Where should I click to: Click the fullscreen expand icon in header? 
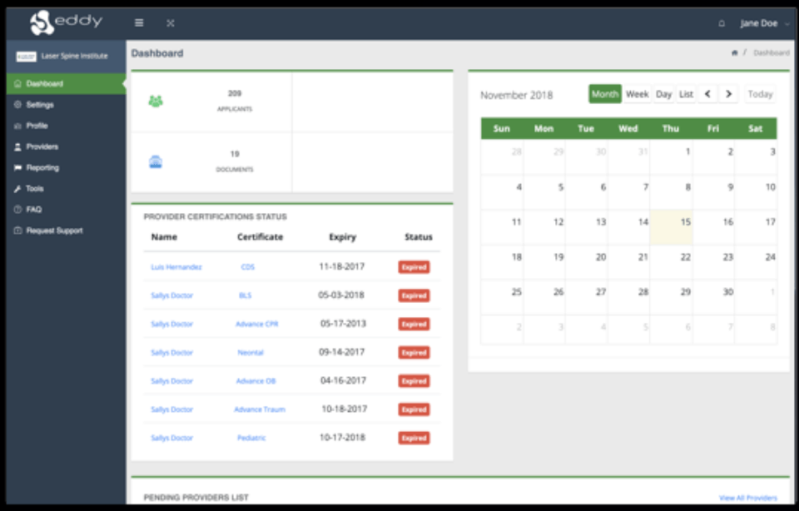(x=170, y=23)
